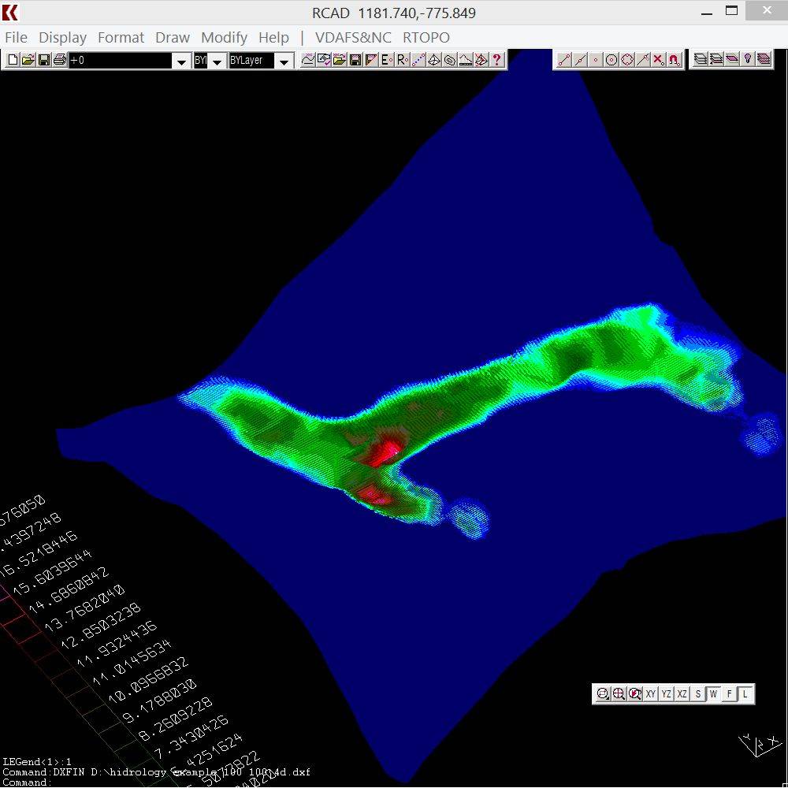788x788 pixels.
Task: Open the Modify menu
Action: (x=224, y=37)
